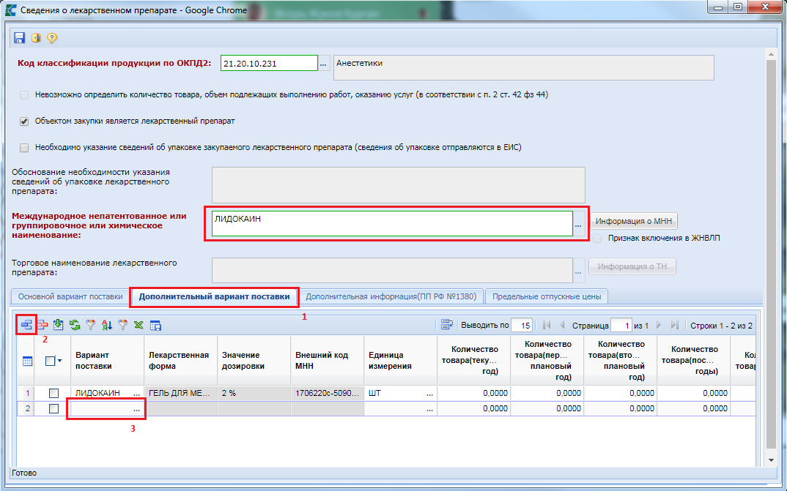The width and height of the screenshot is (787, 491).
Task: Click the 'Информация о МНН' button
Action: (x=633, y=221)
